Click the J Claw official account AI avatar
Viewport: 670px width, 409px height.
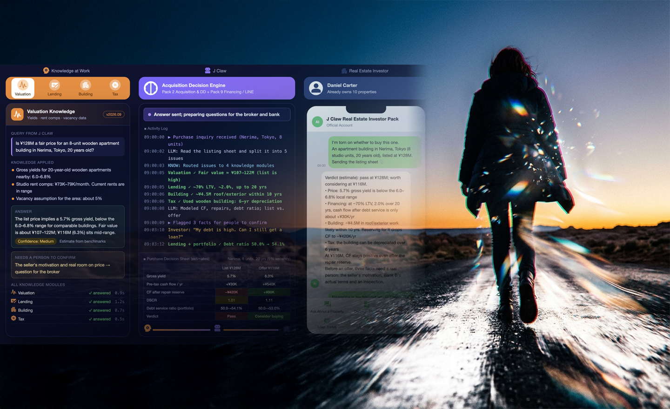click(317, 122)
